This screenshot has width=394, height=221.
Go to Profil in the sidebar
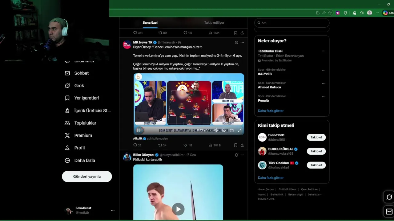75,148
